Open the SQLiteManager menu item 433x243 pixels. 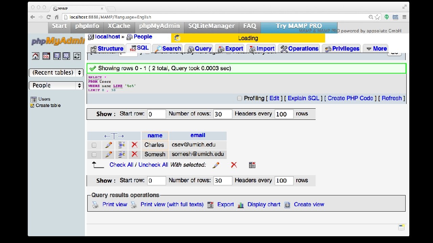(x=211, y=26)
